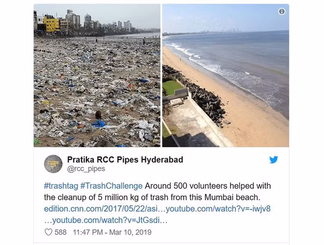View the trash-covered beach photo
324x245 pixels.
click(x=97, y=75)
